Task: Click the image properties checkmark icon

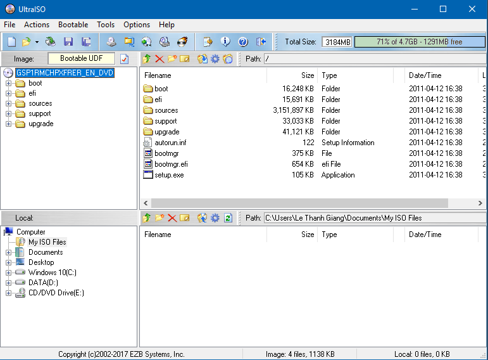Action: coord(124,58)
